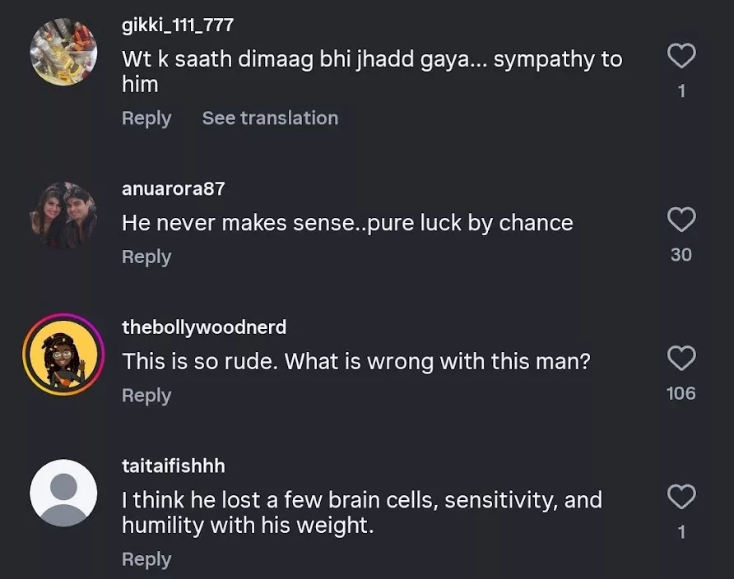The height and width of the screenshot is (579, 734).
Task: Open the username gikki_111_777
Action: pos(176,24)
